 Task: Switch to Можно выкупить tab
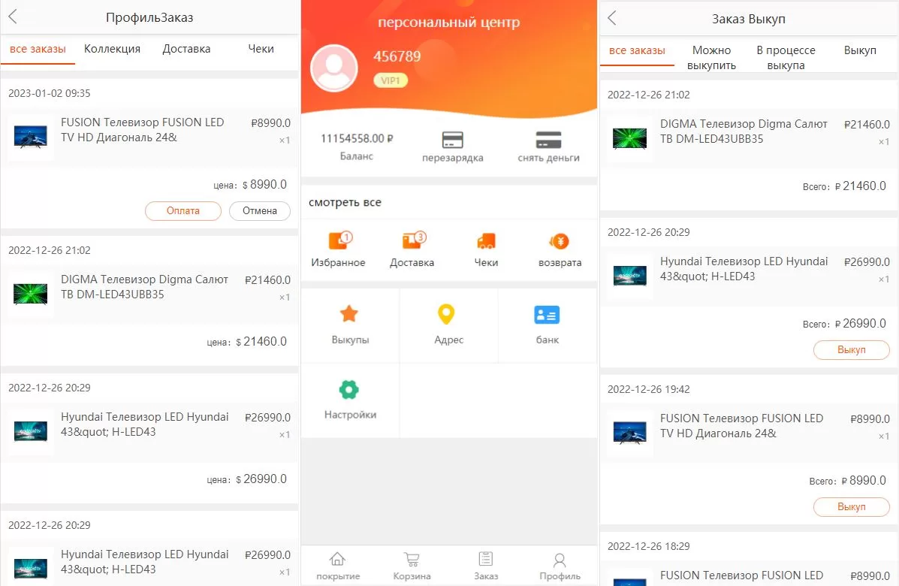[711, 58]
